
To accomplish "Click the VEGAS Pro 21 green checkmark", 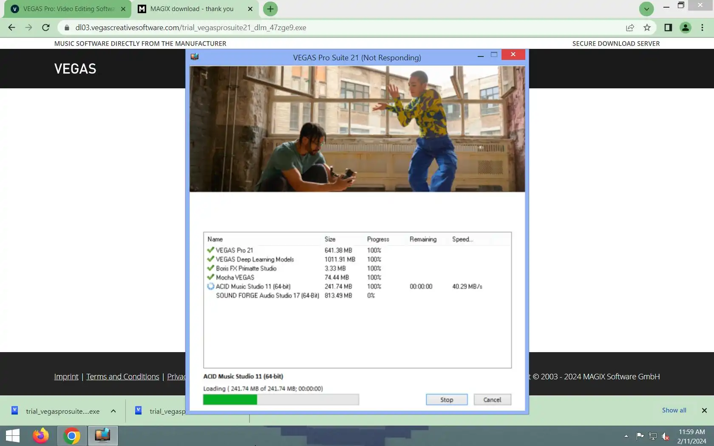I will tap(210, 250).
